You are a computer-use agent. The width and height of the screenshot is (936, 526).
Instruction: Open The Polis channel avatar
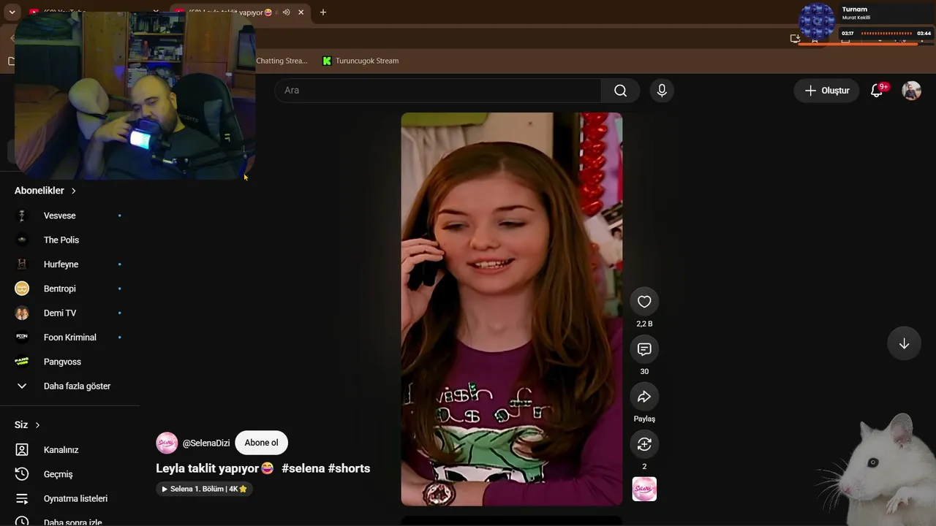(22, 240)
